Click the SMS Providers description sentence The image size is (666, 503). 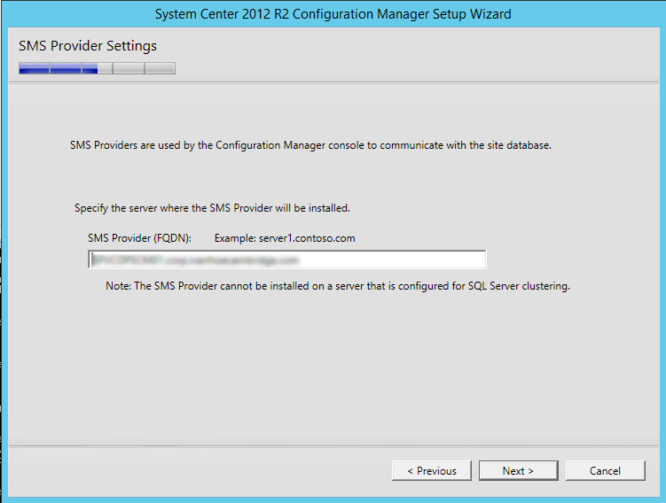[x=310, y=145]
